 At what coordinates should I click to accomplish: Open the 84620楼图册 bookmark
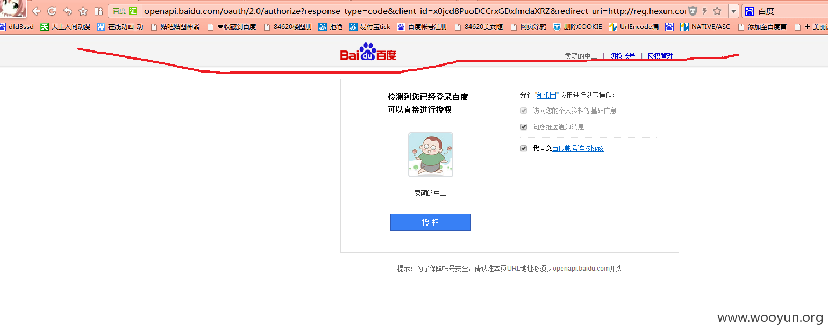pyautogui.click(x=288, y=27)
